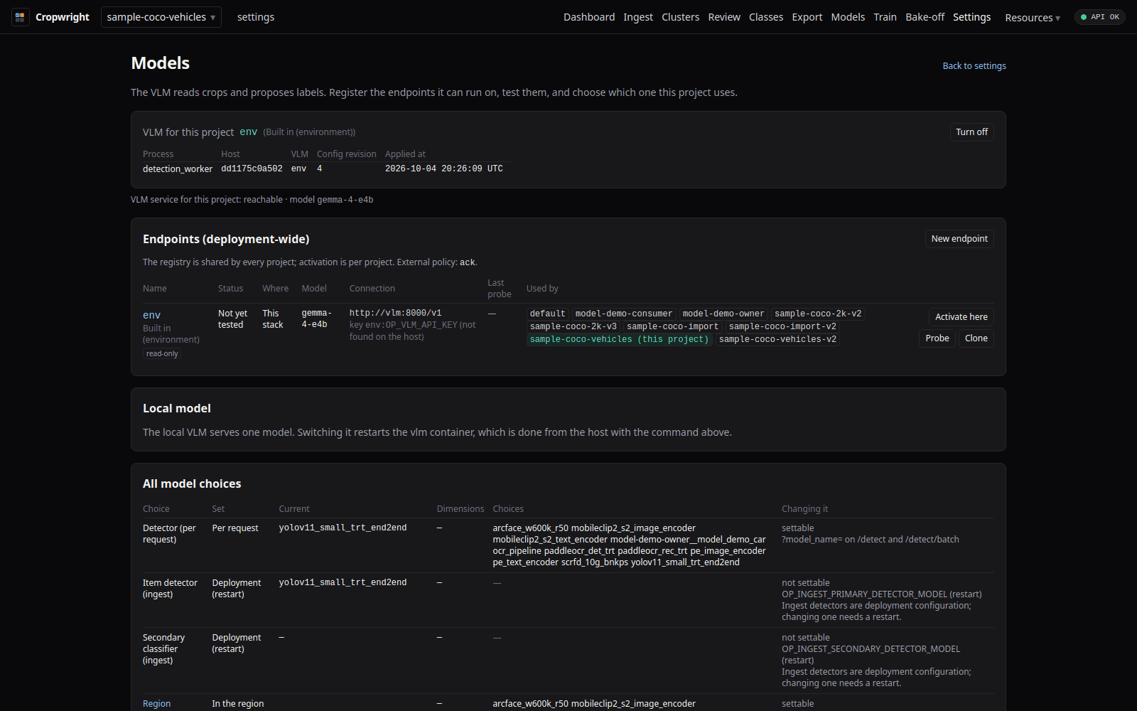Open the sample-coco-vehicles project dropdown
1137x711 pixels.
click(x=161, y=17)
